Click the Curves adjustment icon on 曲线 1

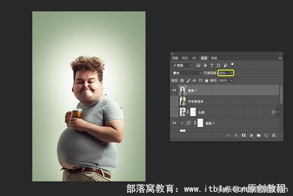click(188, 123)
